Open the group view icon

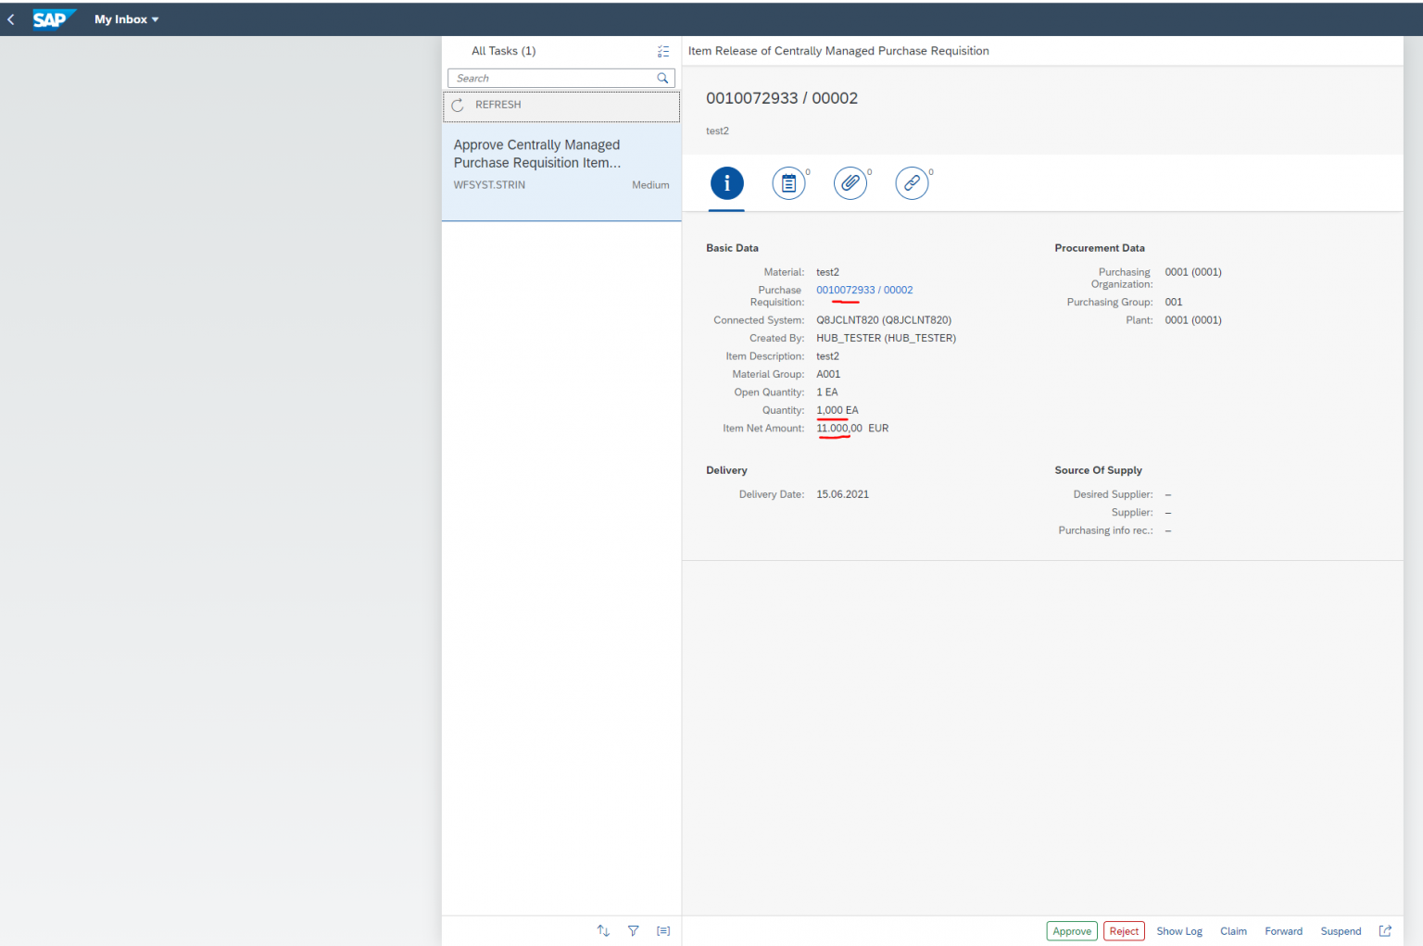click(x=663, y=930)
